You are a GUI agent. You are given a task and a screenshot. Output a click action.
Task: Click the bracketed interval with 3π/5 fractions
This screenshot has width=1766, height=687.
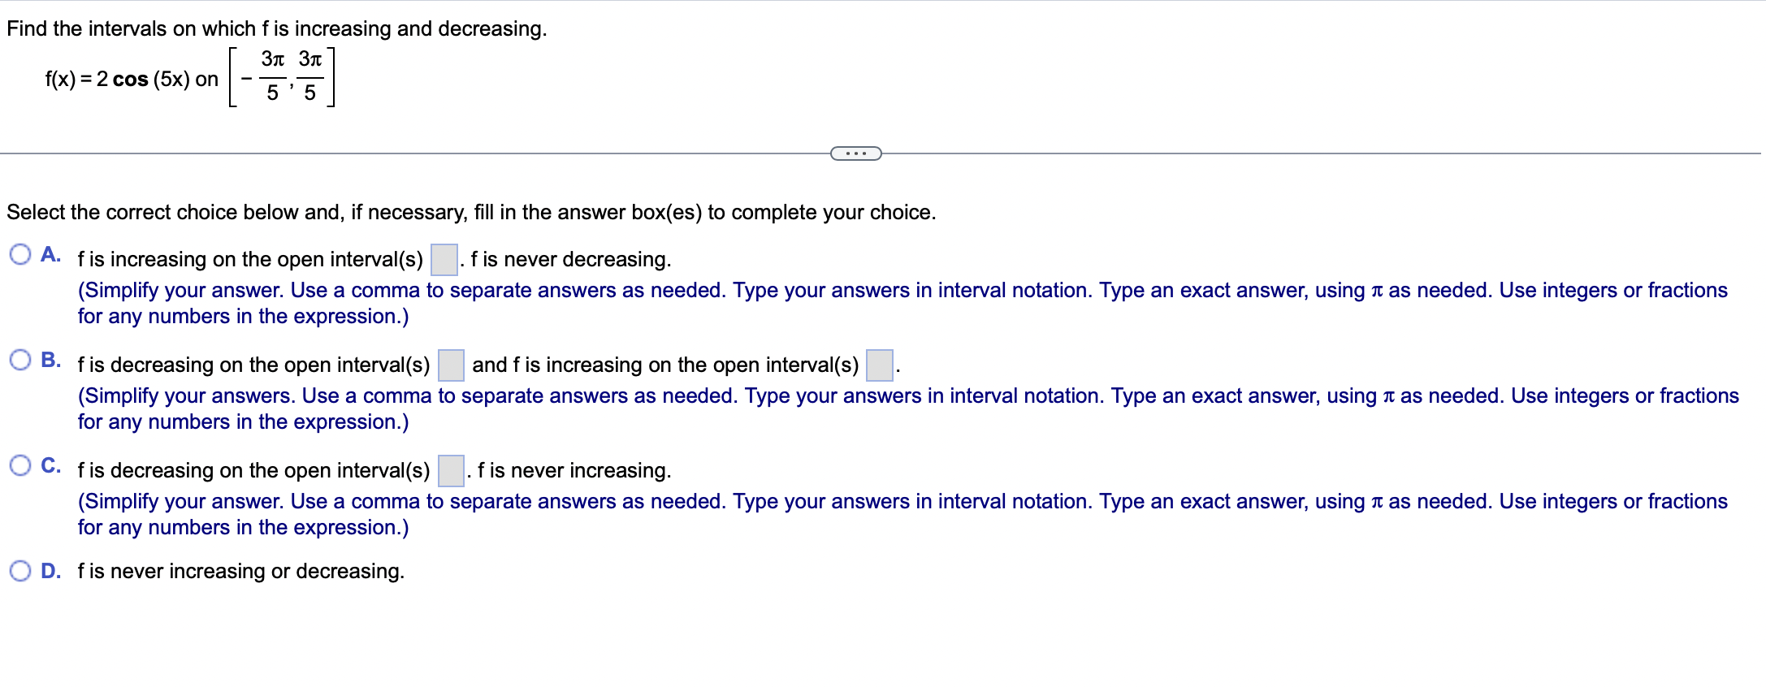[282, 77]
